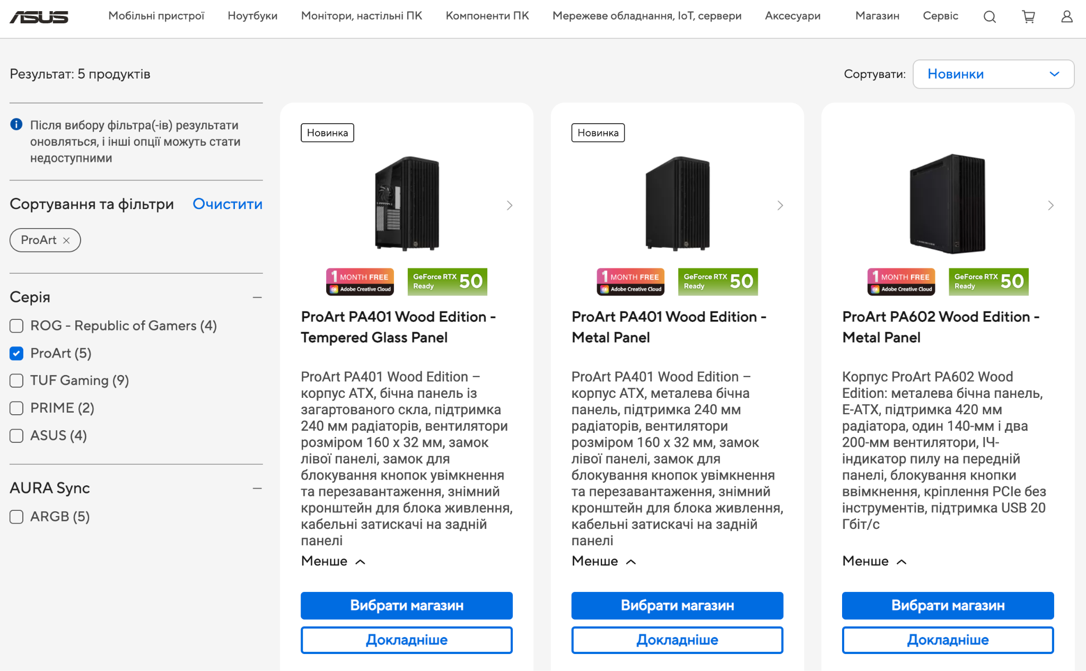Open Ноутбуки menu

252,16
